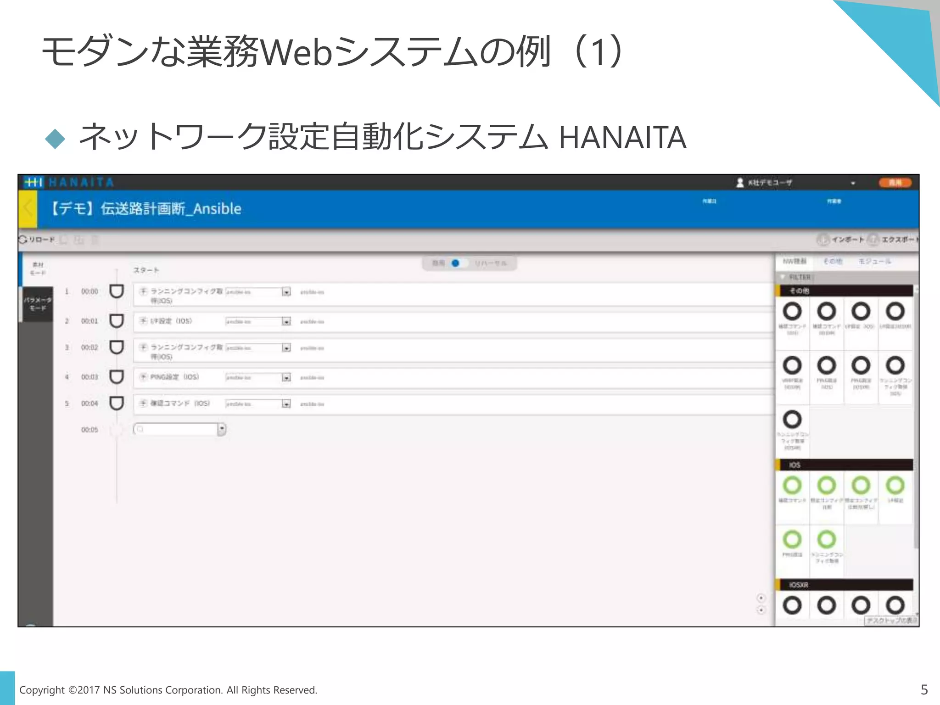Expand step 2 I/F設定 (IOS) plus icon
This screenshot has width=940, height=705.
(x=143, y=321)
